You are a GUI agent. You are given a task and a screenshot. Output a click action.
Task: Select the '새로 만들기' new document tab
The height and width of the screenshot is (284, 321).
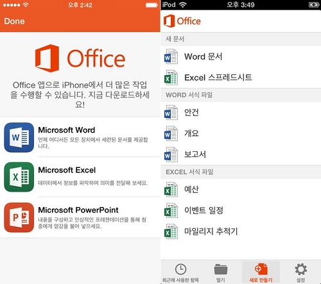(261, 272)
